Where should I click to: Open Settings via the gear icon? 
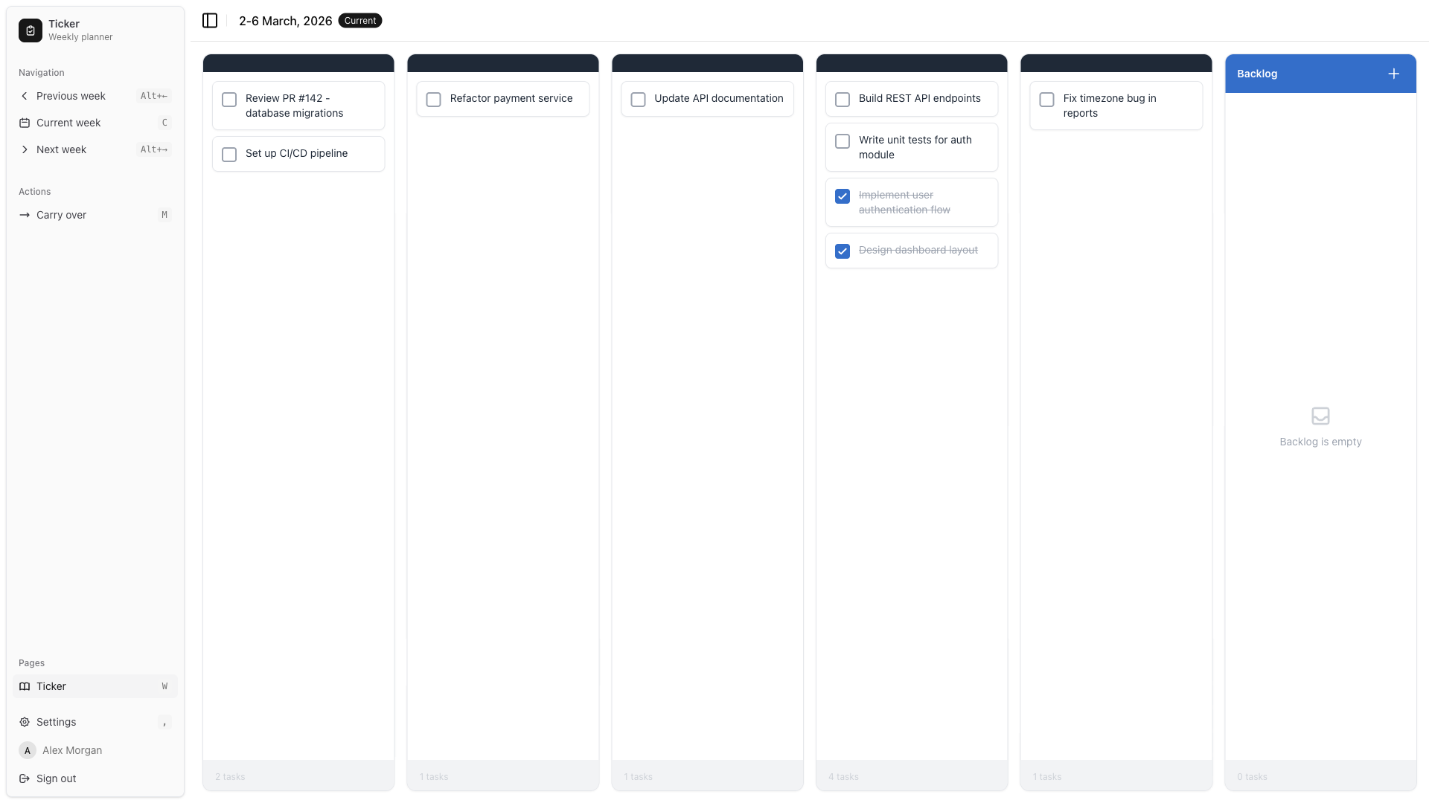(x=25, y=722)
